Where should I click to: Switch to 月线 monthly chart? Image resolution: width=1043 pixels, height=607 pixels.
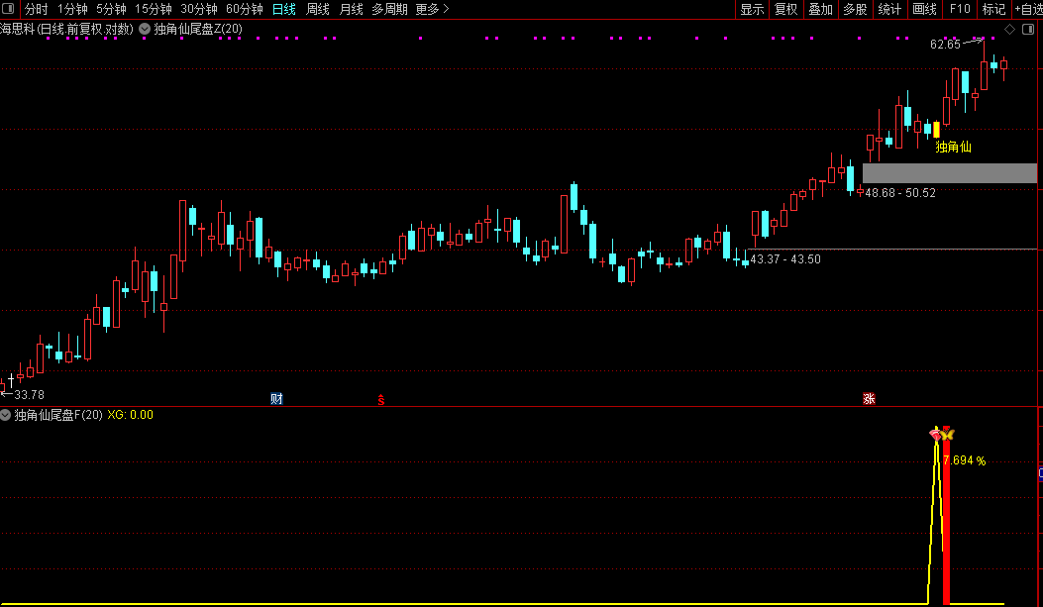click(x=351, y=9)
